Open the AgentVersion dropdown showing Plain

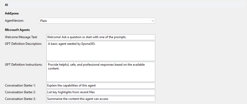pyautogui.click(x=97, y=21)
